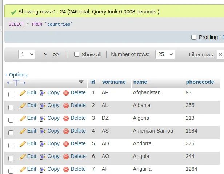Click the column actions dropdown triangle
The image size is (224, 174).
pos(81,82)
